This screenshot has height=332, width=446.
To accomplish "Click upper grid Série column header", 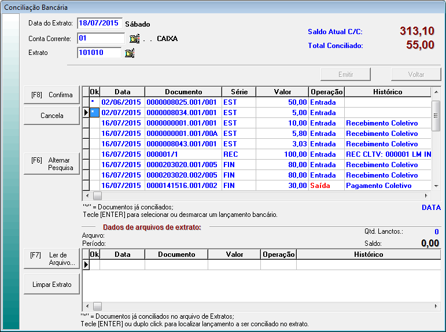I will pos(239,92).
